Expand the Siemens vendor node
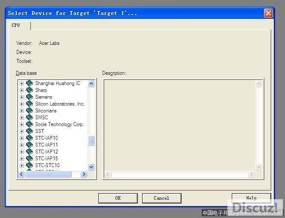The width and height of the screenshot is (285, 218). (x=21, y=97)
